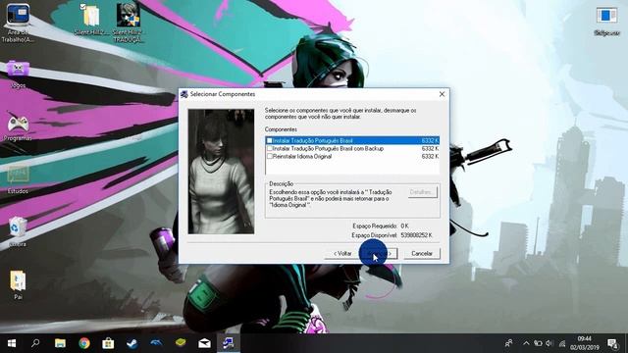This screenshot has height=353, width=628.
Task: Open the volume speaker tray icon
Action: click(549, 343)
